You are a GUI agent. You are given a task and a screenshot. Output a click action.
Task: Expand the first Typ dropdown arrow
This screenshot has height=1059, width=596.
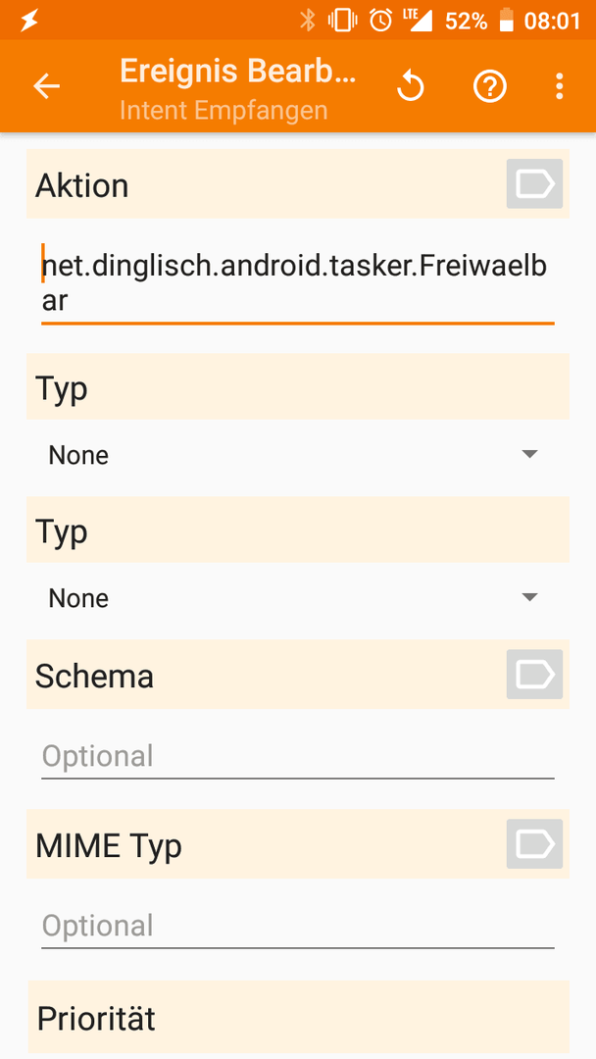click(530, 454)
